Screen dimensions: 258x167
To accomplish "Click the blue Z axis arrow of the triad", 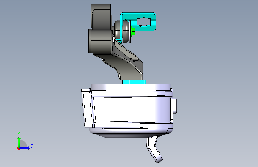I will tap(25, 148).
